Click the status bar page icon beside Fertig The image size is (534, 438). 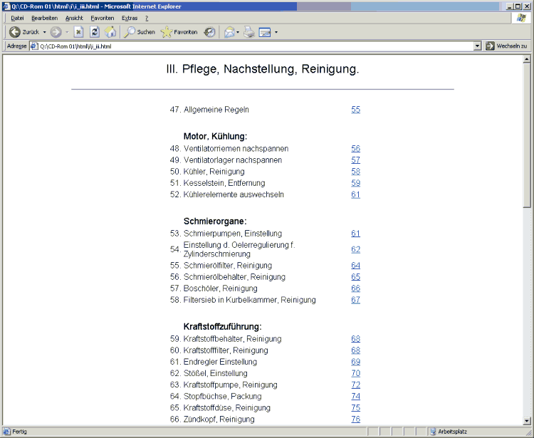(x=7, y=432)
